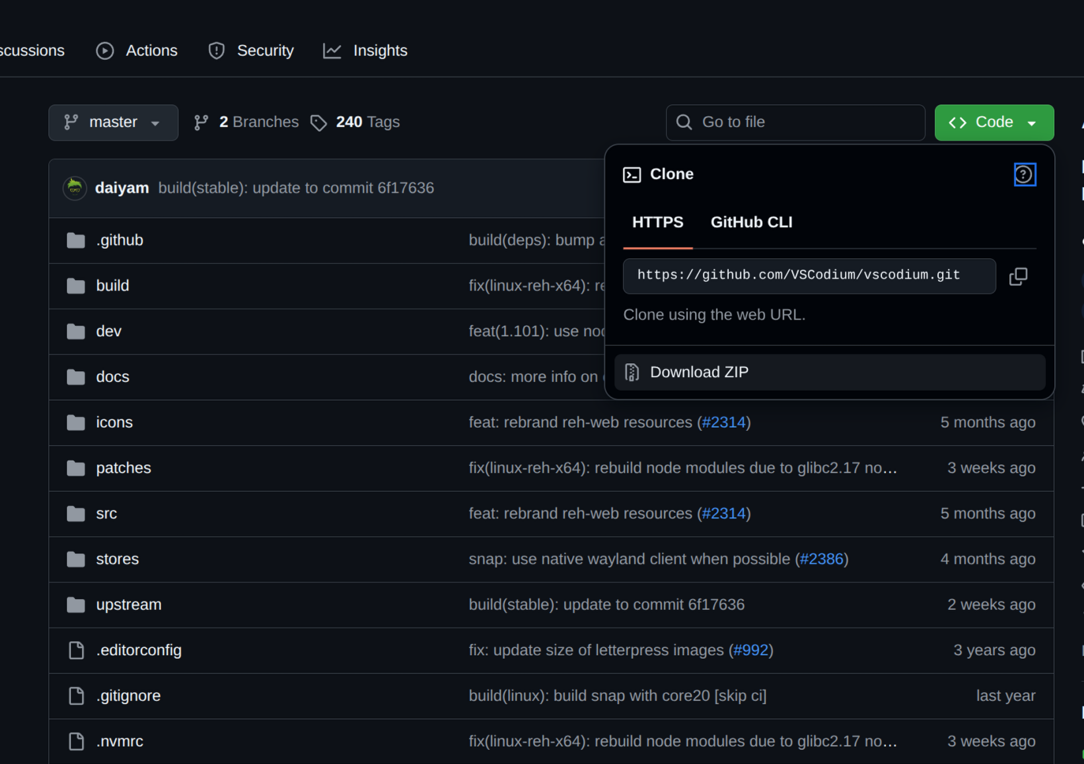Click the folder icon beside src
Image resolution: width=1084 pixels, height=764 pixels.
coord(76,514)
